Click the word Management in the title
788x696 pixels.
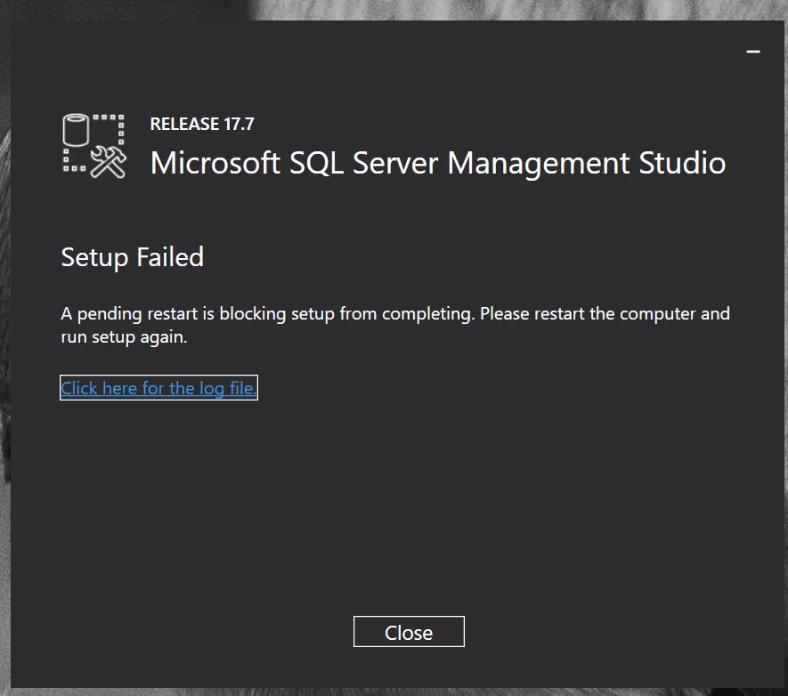(x=538, y=164)
